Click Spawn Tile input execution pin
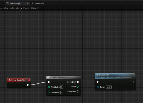The image size is (143, 103). pyautogui.click(x=98, y=82)
